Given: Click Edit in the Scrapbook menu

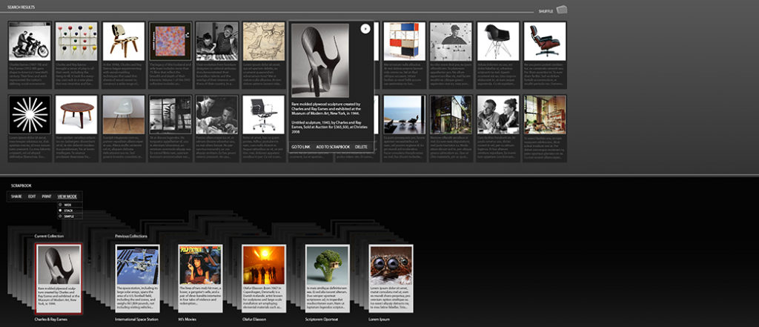Looking at the screenshot, I should pyautogui.click(x=31, y=196).
